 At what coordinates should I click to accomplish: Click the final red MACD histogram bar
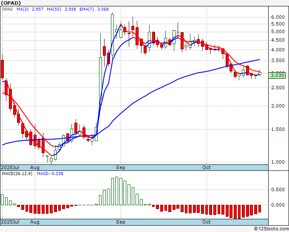pyautogui.click(x=260, y=209)
